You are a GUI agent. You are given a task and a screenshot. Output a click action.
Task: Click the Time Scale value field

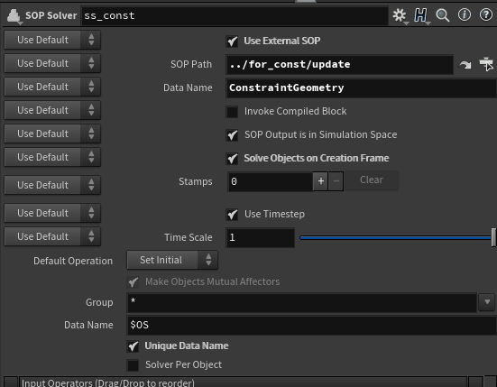coord(261,238)
